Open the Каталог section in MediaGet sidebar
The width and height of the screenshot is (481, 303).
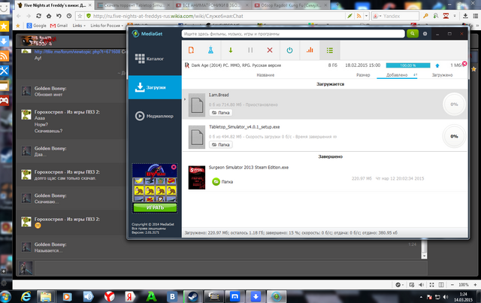pyautogui.click(x=155, y=59)
